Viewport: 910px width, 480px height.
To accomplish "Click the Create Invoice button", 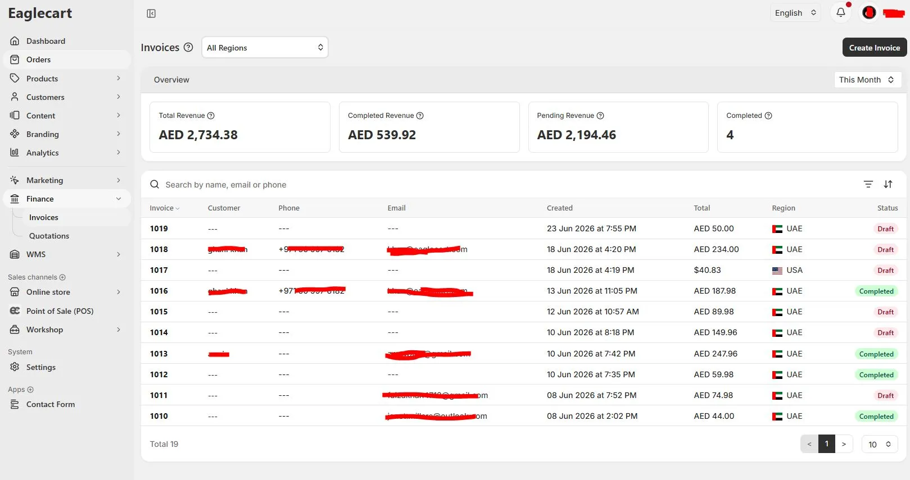I will point(875,48).
